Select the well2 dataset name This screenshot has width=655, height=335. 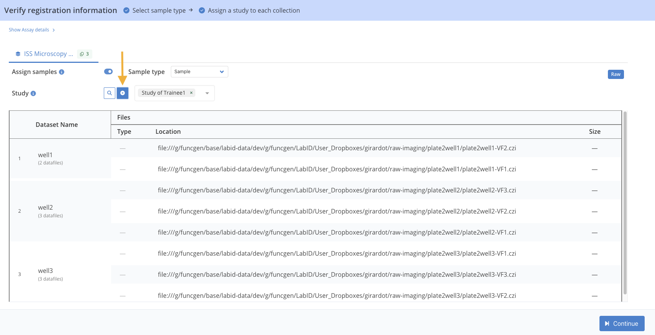tap(45, 207)
